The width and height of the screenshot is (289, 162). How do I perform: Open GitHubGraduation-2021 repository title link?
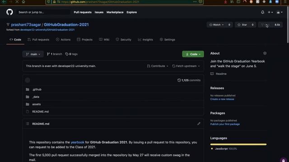coord(66,25)
